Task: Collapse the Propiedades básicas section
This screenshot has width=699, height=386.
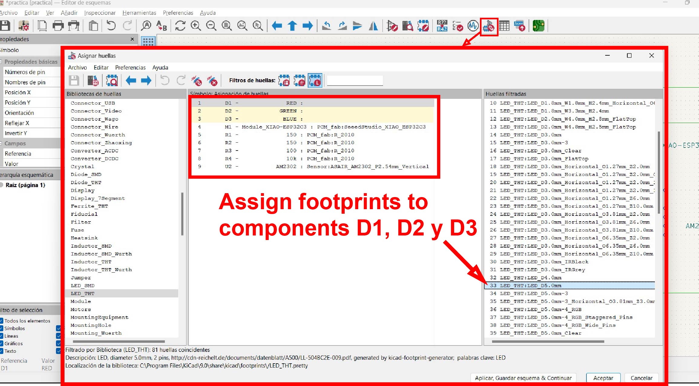Action: (x=2, y=62)
